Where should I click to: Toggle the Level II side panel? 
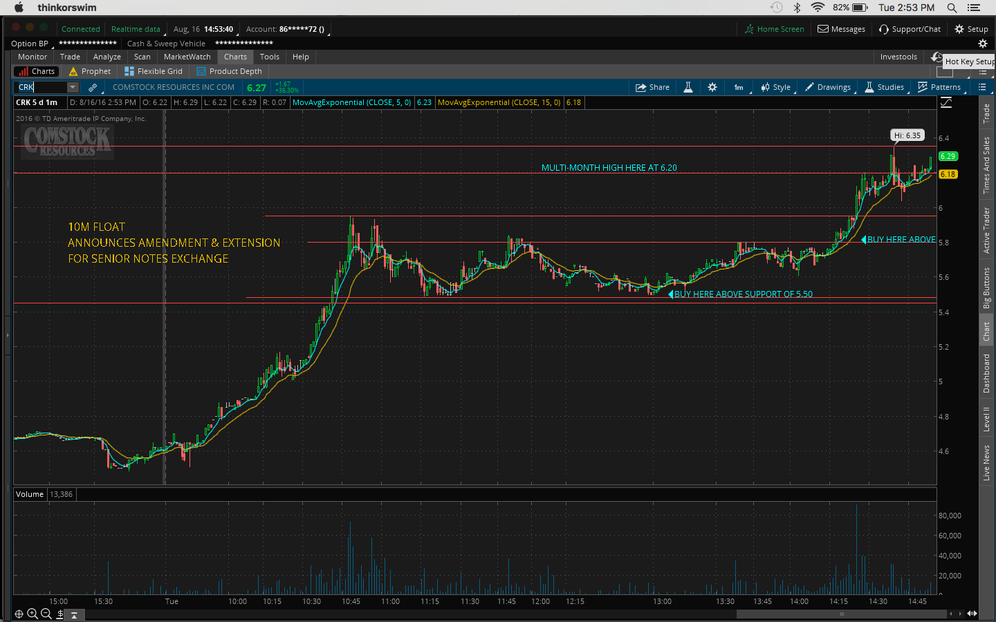(986, 419)
